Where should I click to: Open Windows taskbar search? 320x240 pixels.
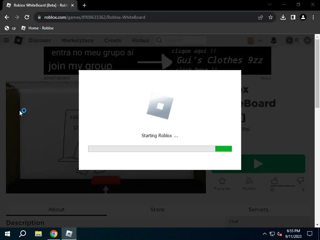(x=22, y=234)
